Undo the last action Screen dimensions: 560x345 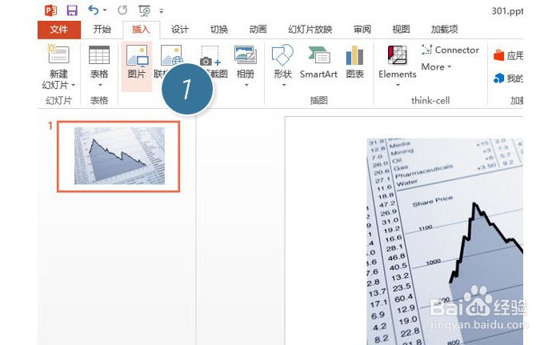click(x=94, y=10)
